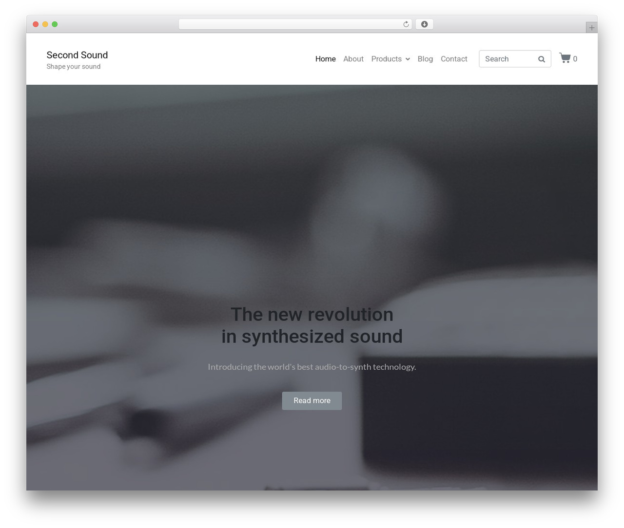Navigate to the Blog page

click(x=425, y=59)
